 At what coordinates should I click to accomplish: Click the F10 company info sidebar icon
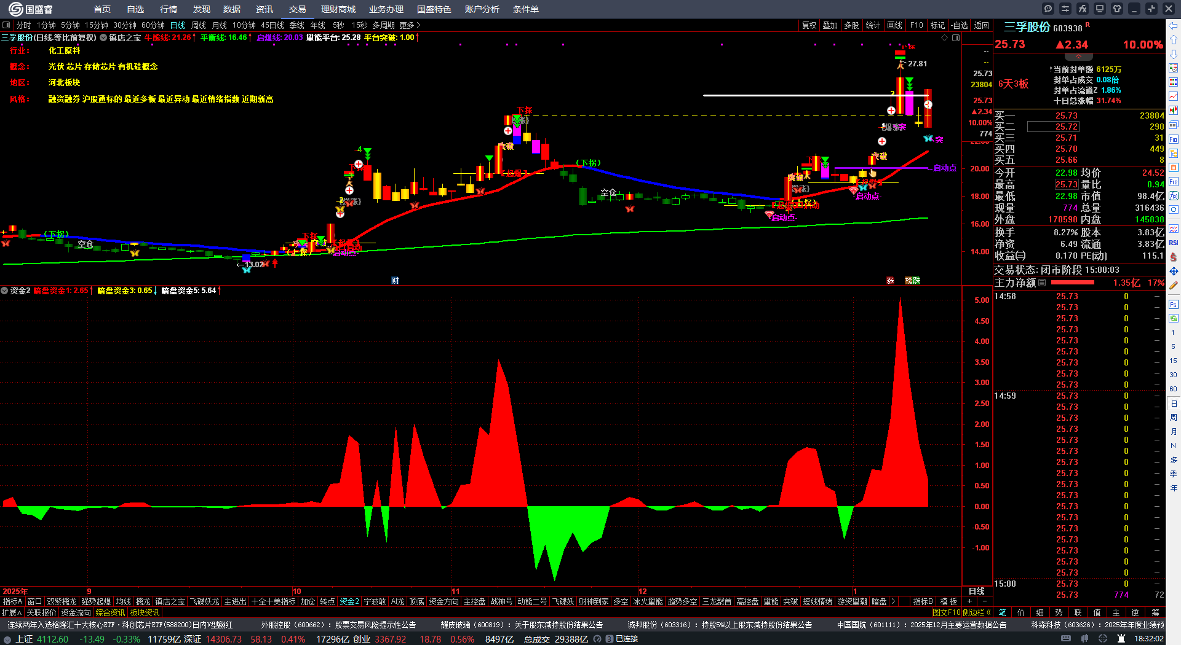coord(1174,139)
